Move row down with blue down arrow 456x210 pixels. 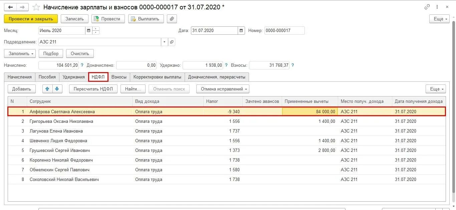(57, 89)
